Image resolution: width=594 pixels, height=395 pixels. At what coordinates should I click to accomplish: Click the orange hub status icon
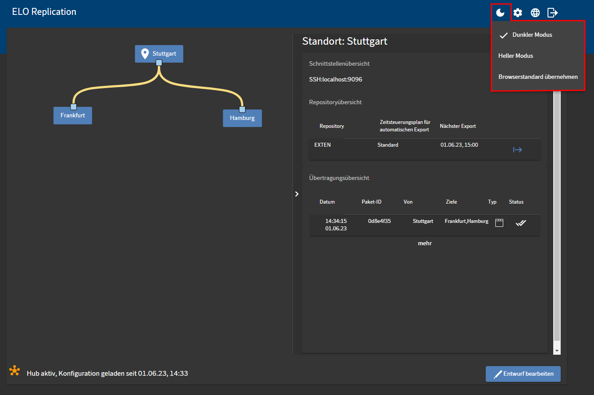pos(14,371)
